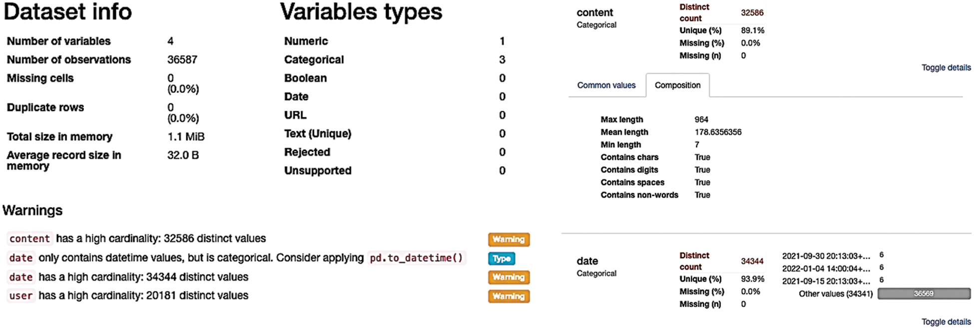Image resolution: width=974 pixels, height=329 pixels.
Task: Click the Warnings section heading
Action: click(x=32, y=210)
